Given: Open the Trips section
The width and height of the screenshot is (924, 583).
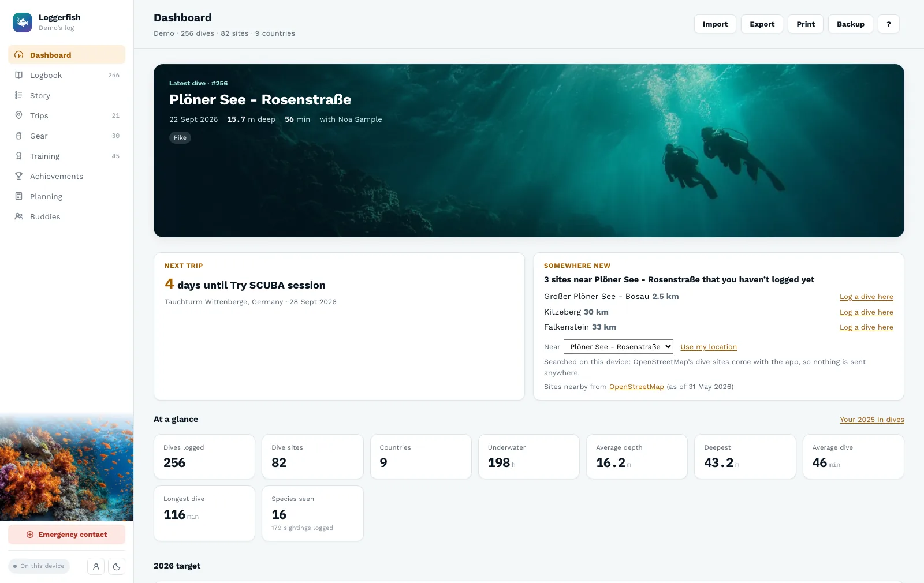Looking at the screenshot, I should pos(67,115).
